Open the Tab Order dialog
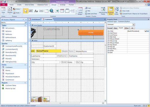Screen dimensions: 150x107 tap(117, 11)
